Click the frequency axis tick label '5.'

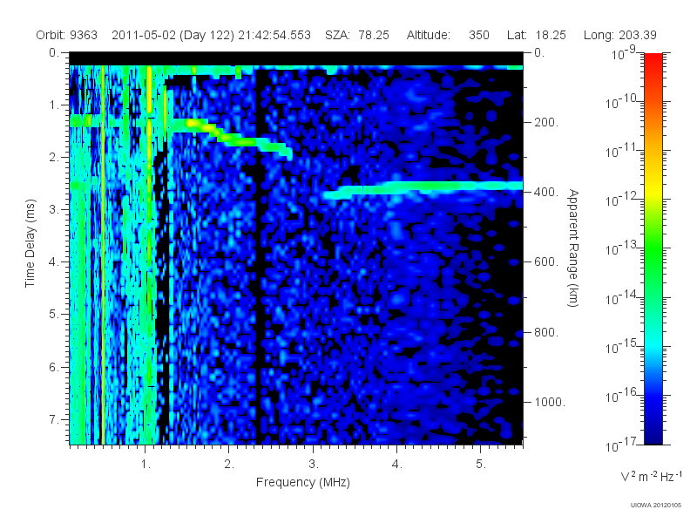pyautogui.click(x=481, y=464)
